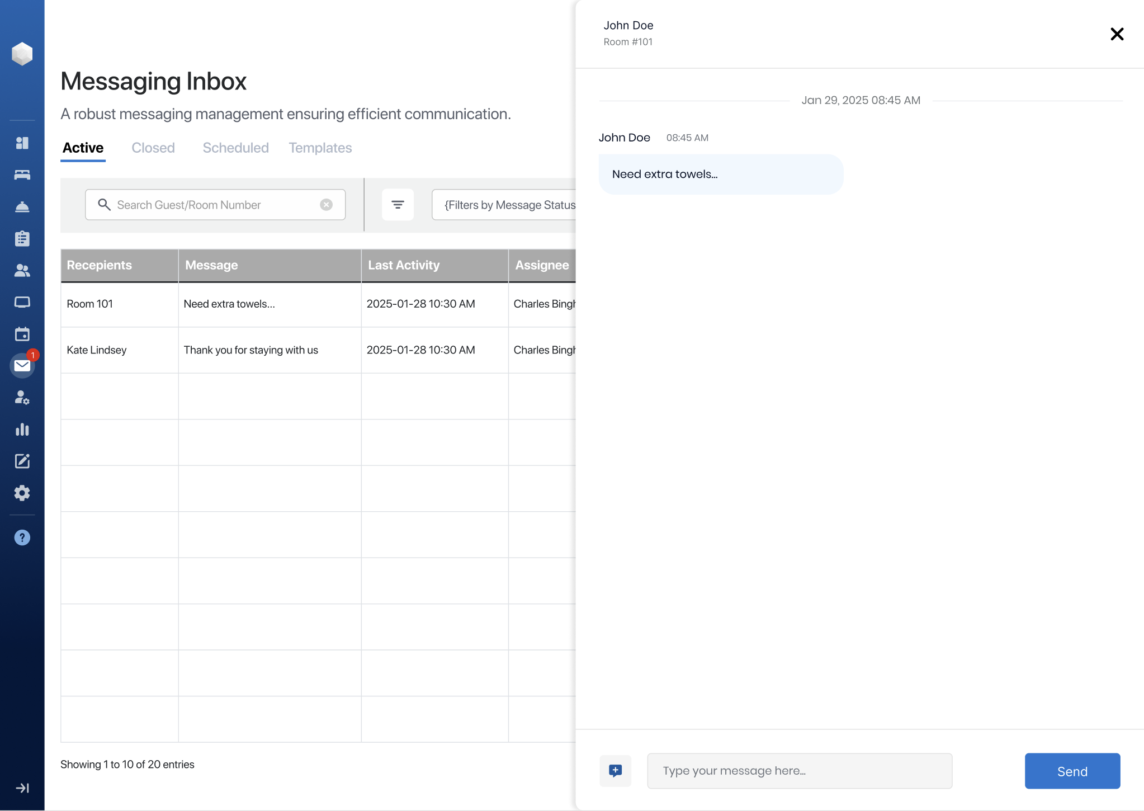The height and width of the screenshot is (811, 1144).
Task: Click 'Room #101' in chat header
Action: 628,42
